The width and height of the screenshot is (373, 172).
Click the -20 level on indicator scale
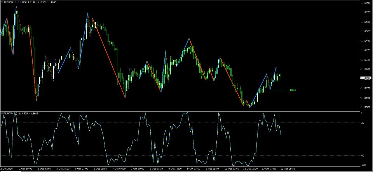tap(363, 123)
